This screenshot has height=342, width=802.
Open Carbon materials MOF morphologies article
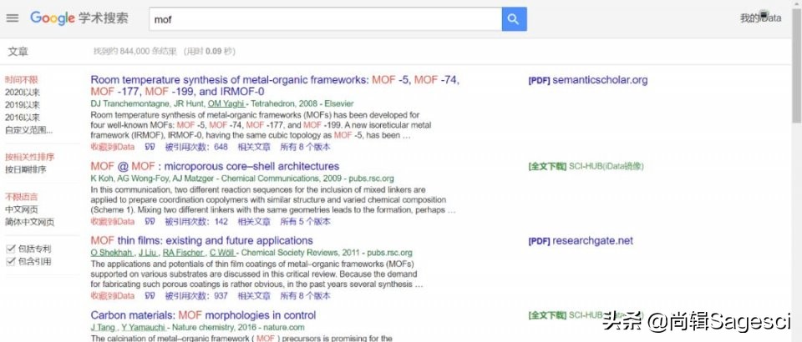203,315
